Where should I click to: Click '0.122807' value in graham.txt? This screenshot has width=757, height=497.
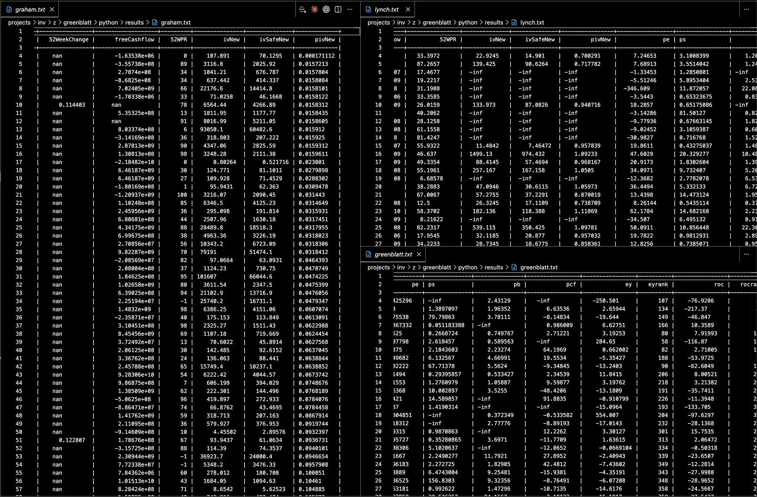pyautogui.click(x=72, y=440)
